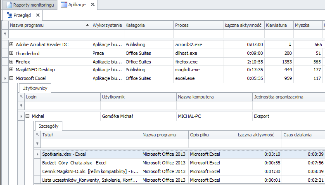The image size is (325, 185).
Task: Close the Aplikacje tab
Action: coord(93,5)
